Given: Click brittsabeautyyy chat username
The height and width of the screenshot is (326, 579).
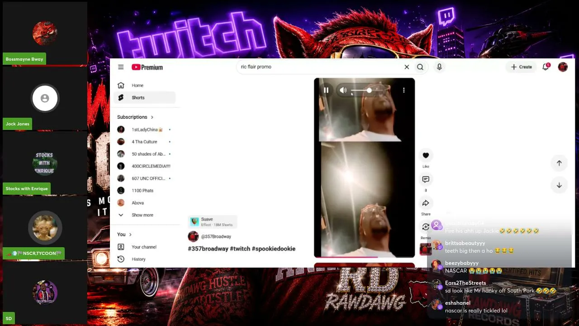Looking at the screenshot, I should (x=465, y=243).
